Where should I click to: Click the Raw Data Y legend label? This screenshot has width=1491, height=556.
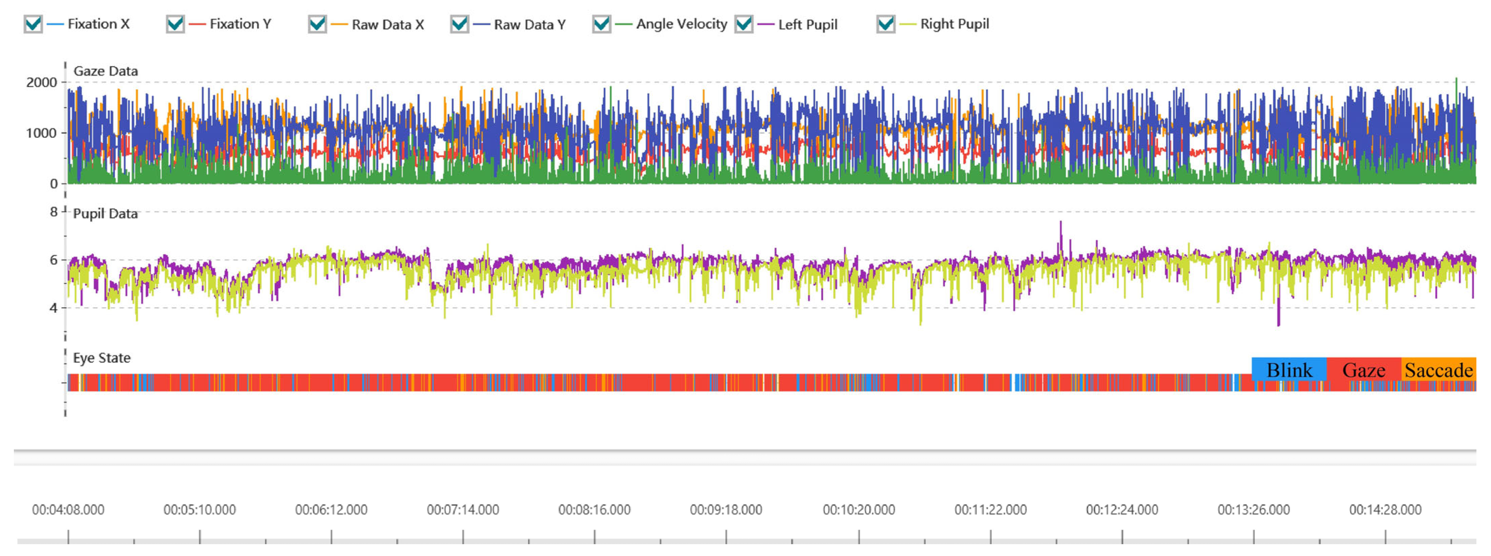tap(530, 24)
